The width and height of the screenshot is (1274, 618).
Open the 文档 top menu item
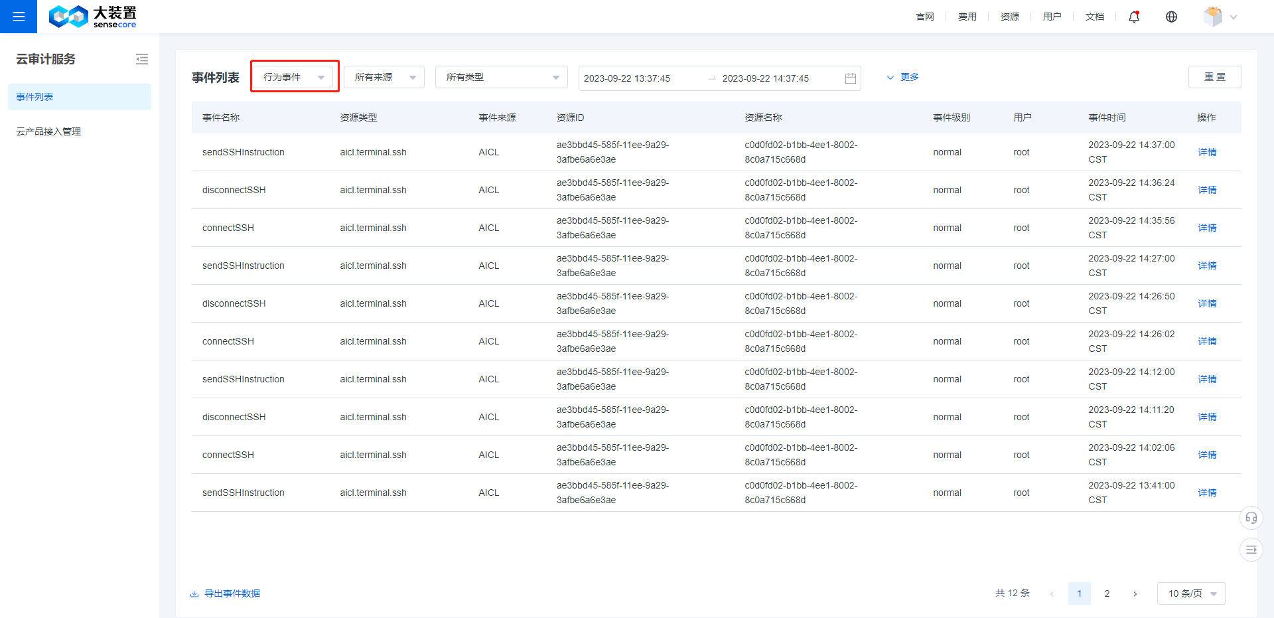[1094, 17]
